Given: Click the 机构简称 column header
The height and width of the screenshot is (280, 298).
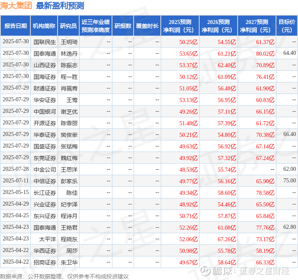Looking at the screenshot, I should (44, 26).
